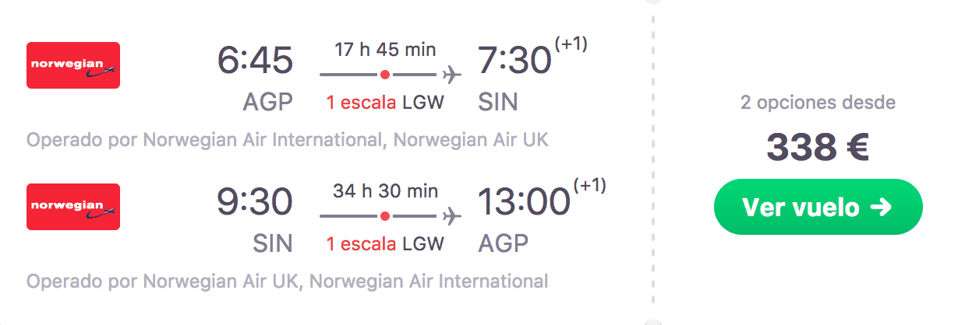Open the 2 opciones desde label

tap(818, 102)
